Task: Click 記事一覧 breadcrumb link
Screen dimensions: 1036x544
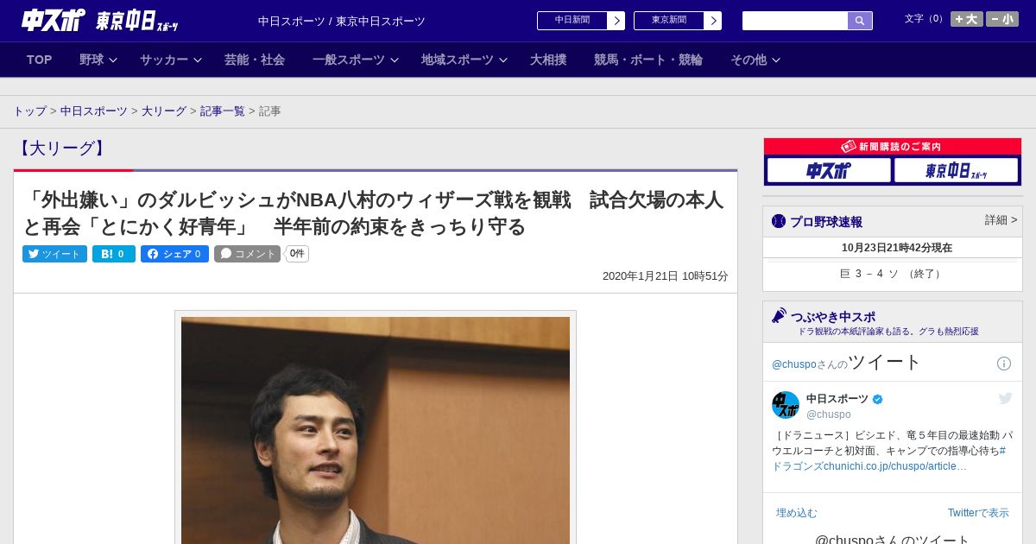Action: 223,111
